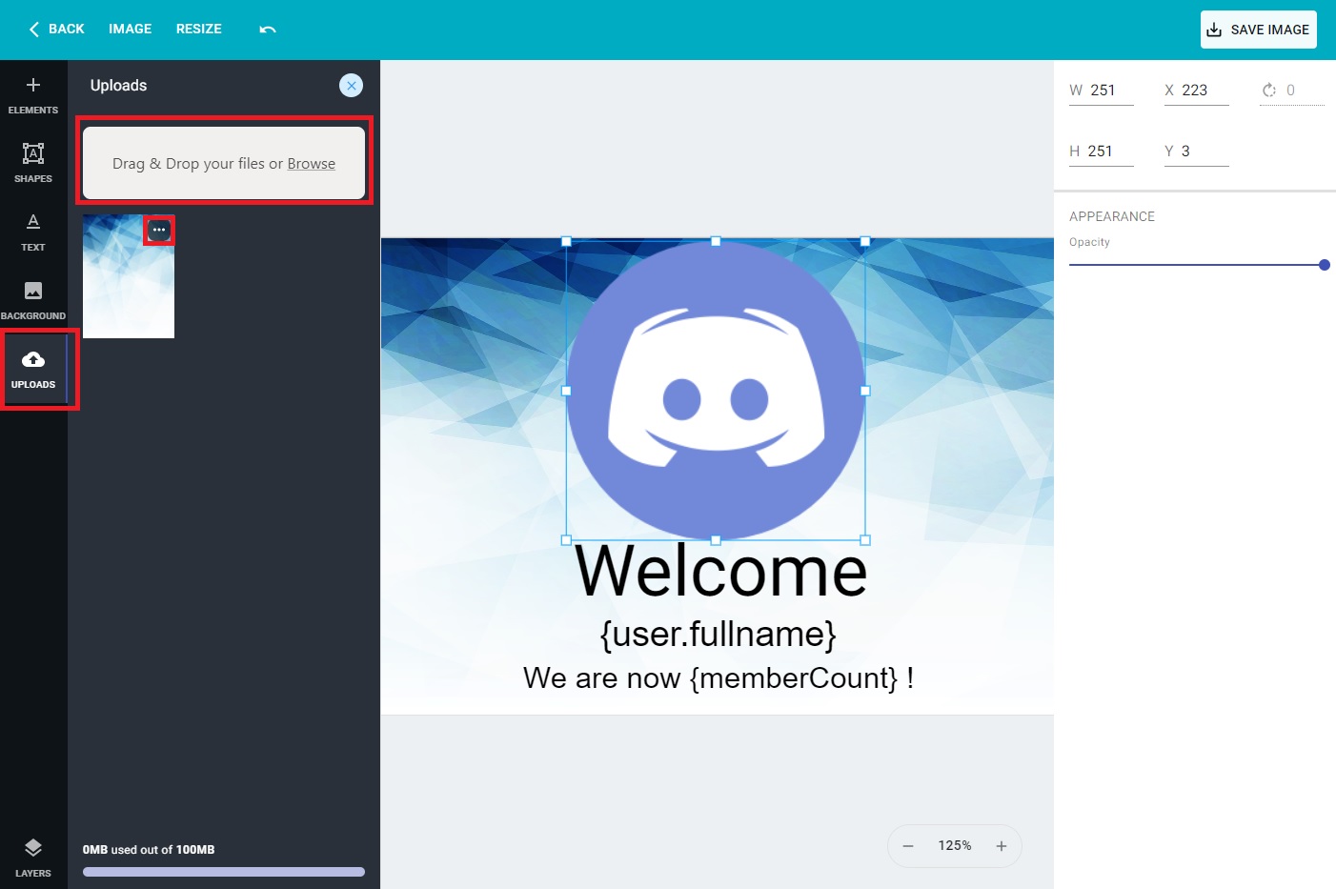The width and height of the screenshot is (1336, 889).
Task: Close the Uploads panel
Action: click(x=351, y=86)
